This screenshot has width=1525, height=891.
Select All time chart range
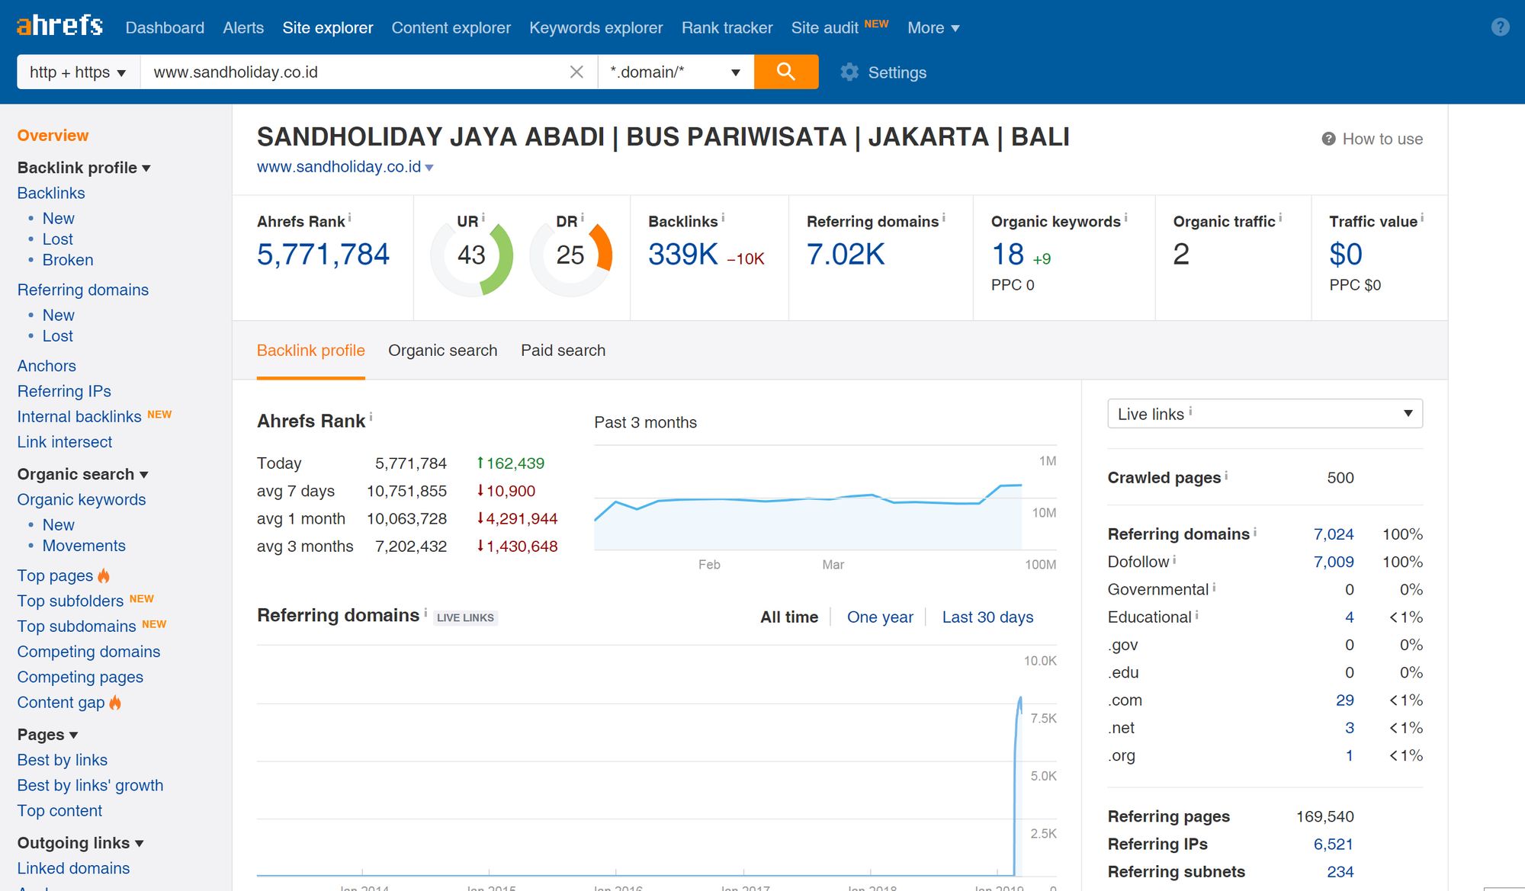(x=789, y=617)
